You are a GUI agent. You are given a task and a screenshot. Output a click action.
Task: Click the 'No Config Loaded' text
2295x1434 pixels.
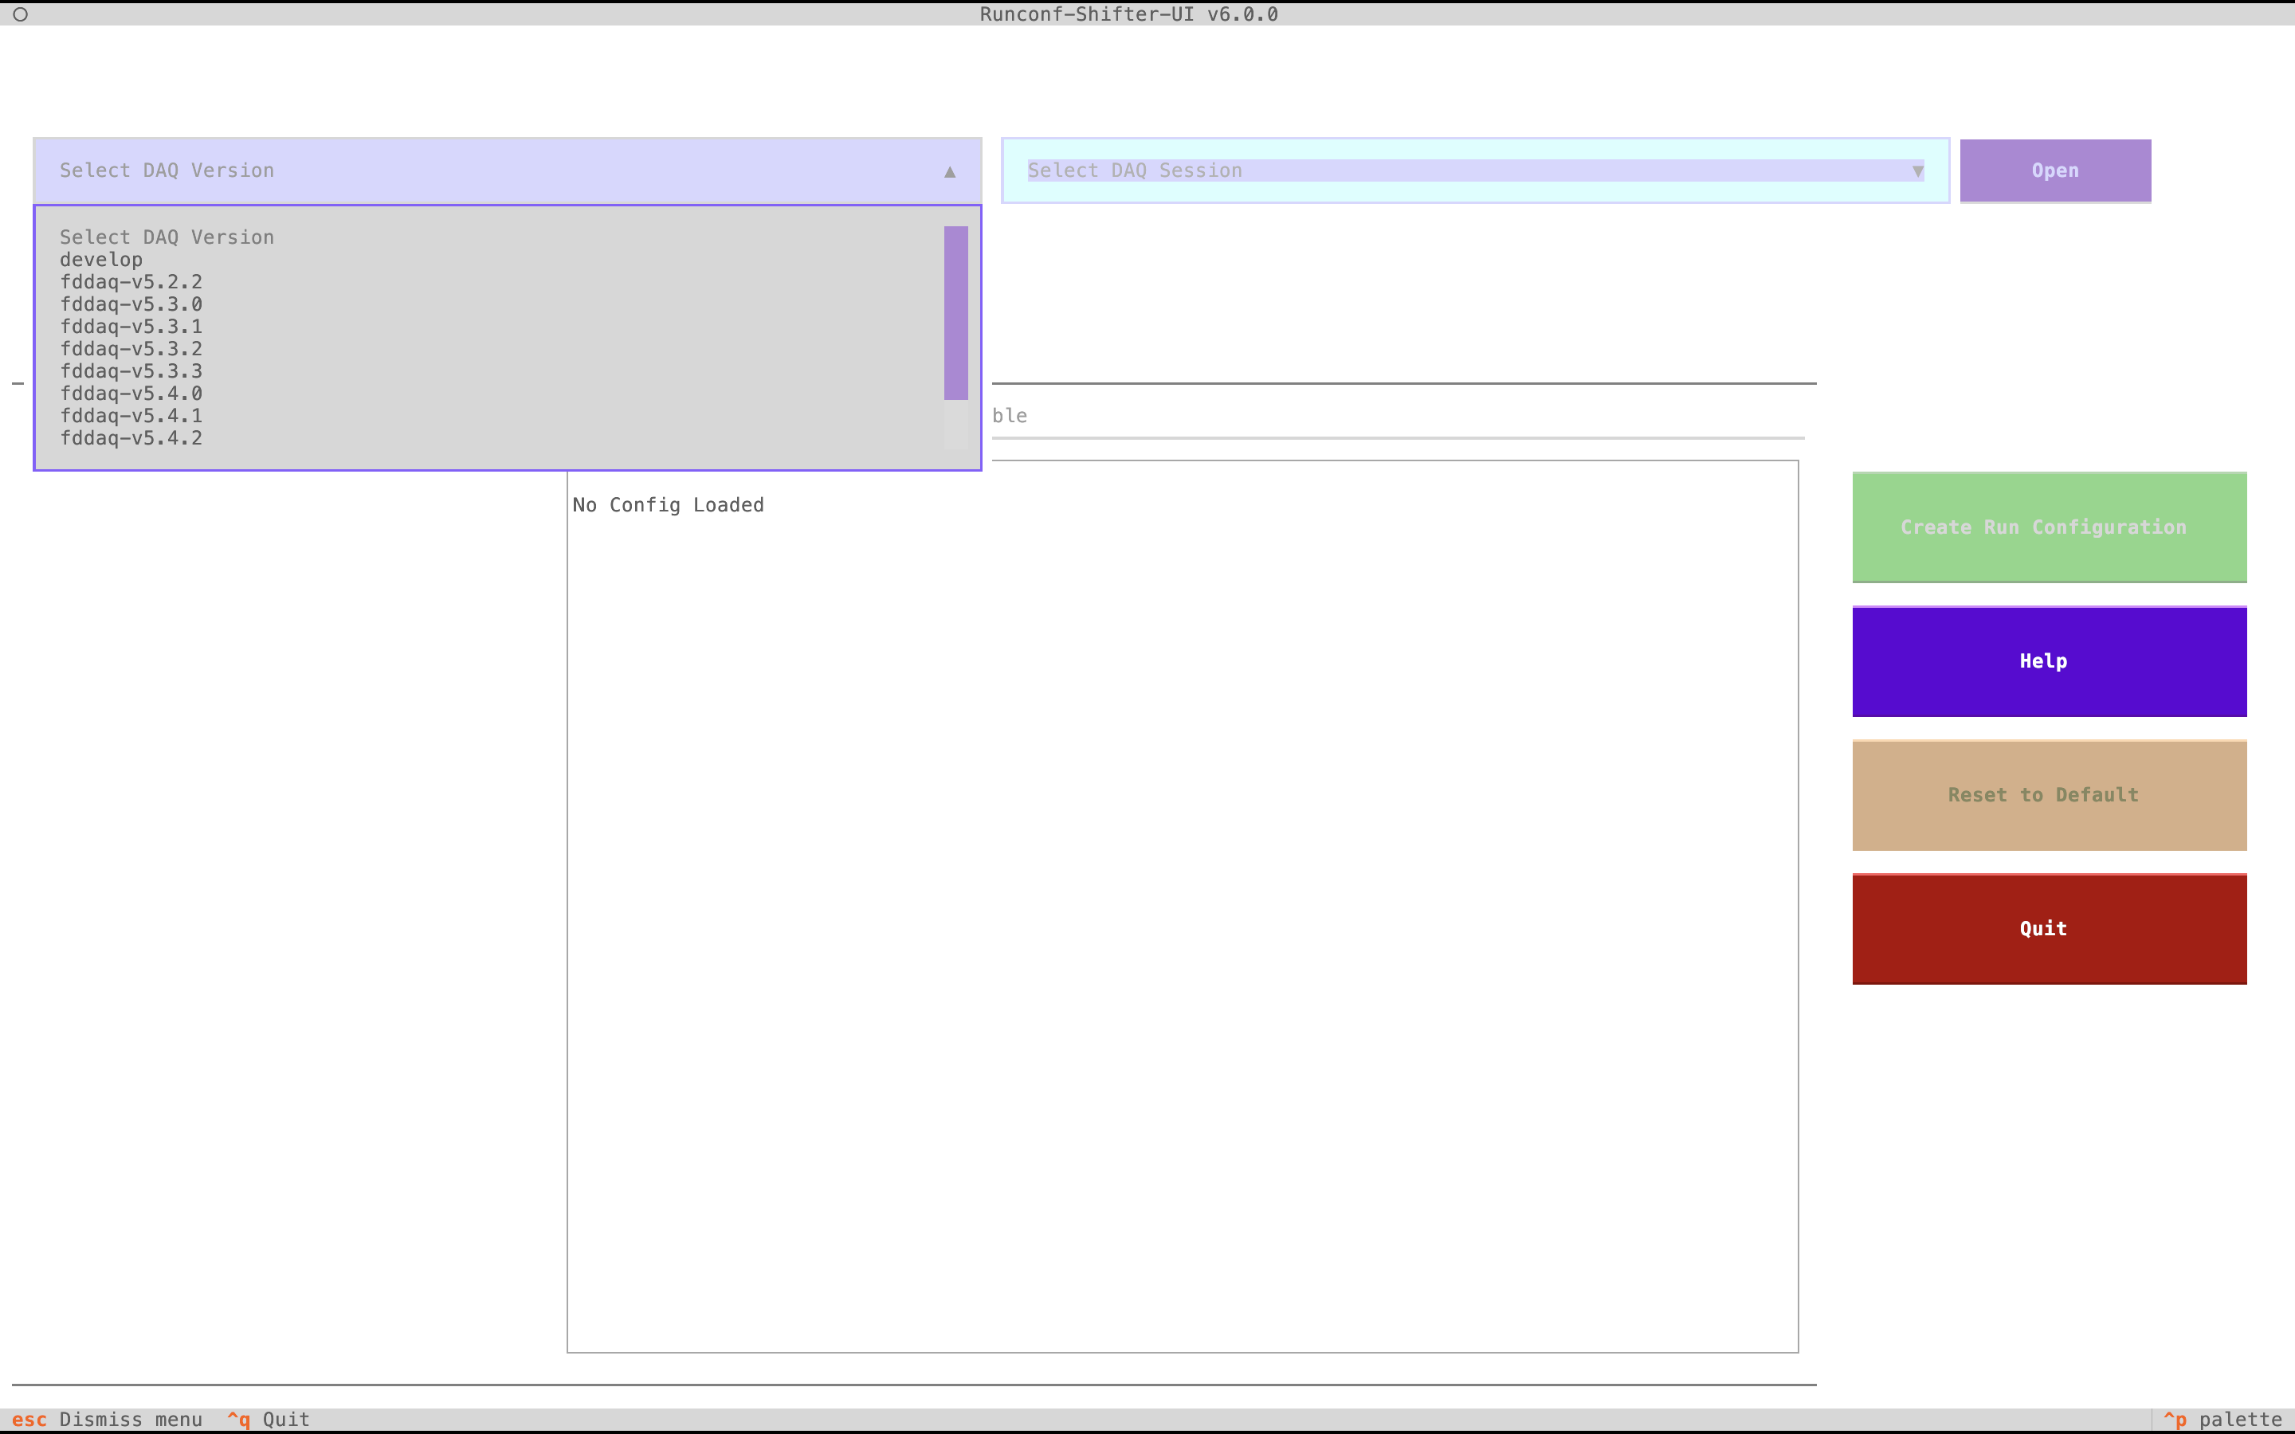[668, 504]
